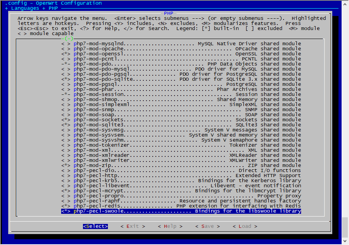Select the php7-pecl-dio row
The width and height of the screenshot is (349, 245).
(x=181, y=170)
